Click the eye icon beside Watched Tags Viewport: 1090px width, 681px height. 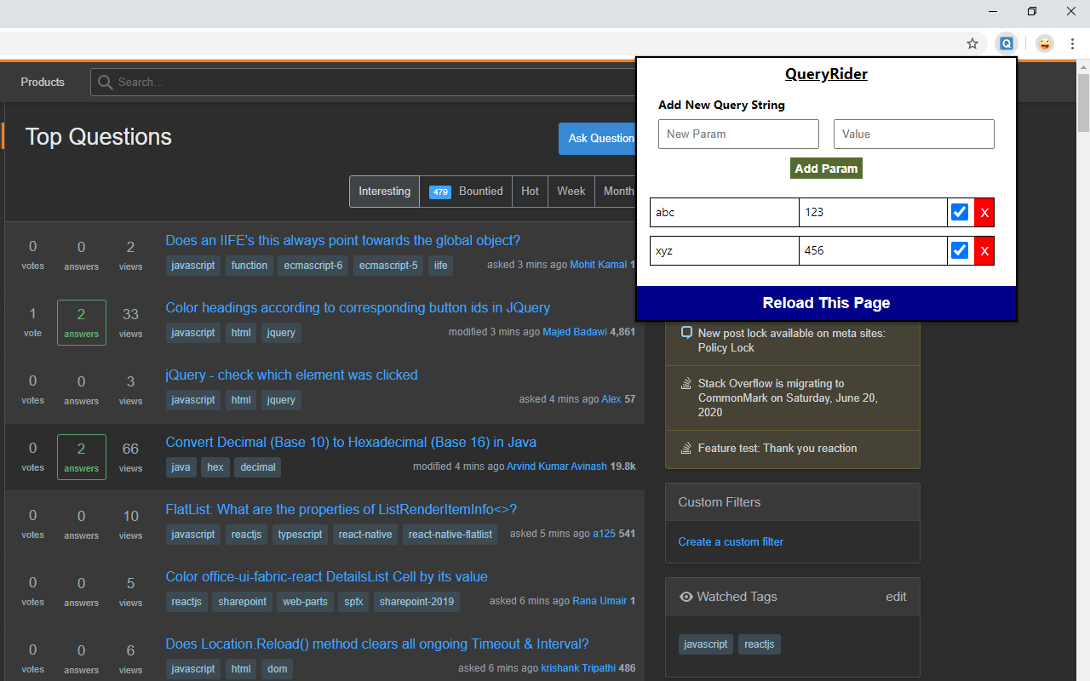click(x=686, y=597)
